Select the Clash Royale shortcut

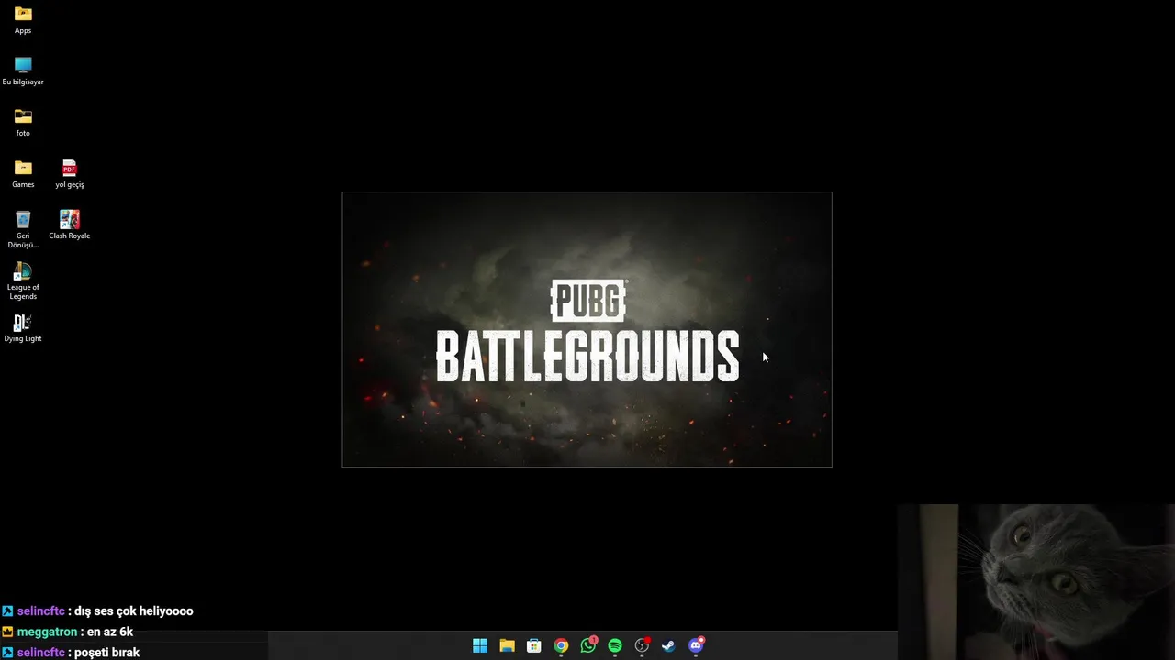[70, 225]
